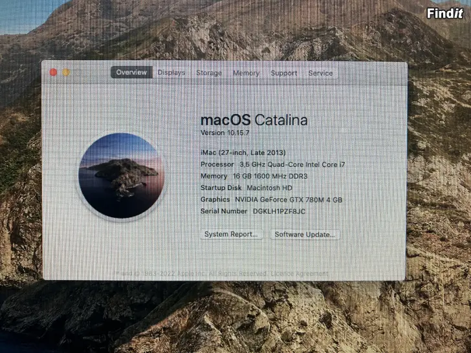
Task: Click the macOS Catalina title text
Action: (x=254, y=120)
